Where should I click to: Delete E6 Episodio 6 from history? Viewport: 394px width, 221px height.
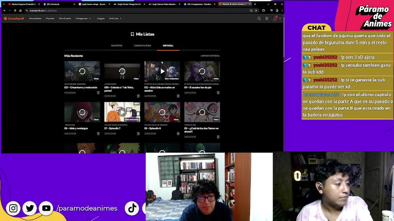[x=178, y=134]
